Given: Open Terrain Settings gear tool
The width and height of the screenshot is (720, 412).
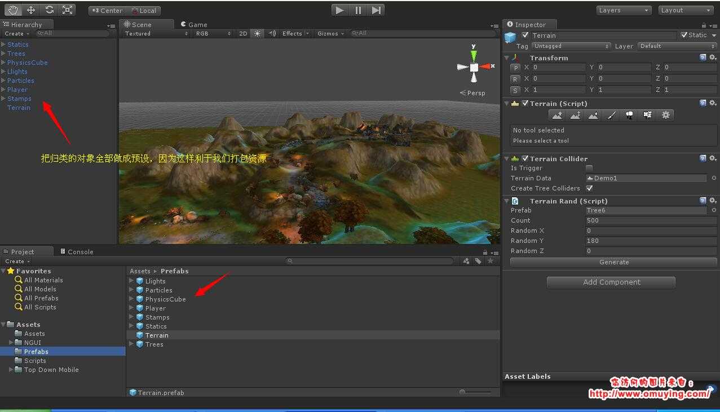Looking at the screenshot, I should click(665, 115).
